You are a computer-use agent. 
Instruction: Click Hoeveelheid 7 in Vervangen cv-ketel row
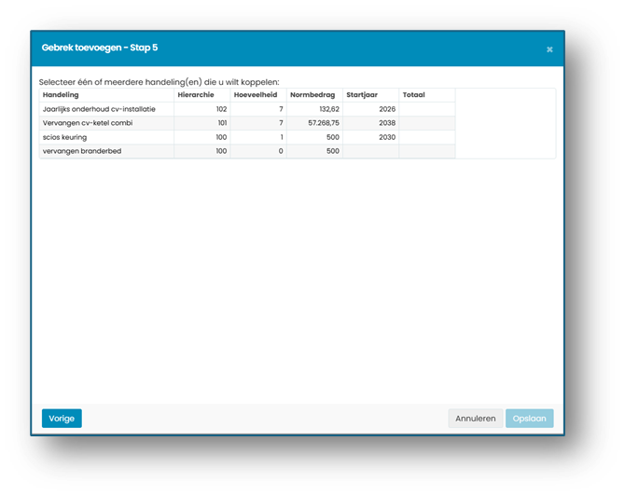coord(281,123)
